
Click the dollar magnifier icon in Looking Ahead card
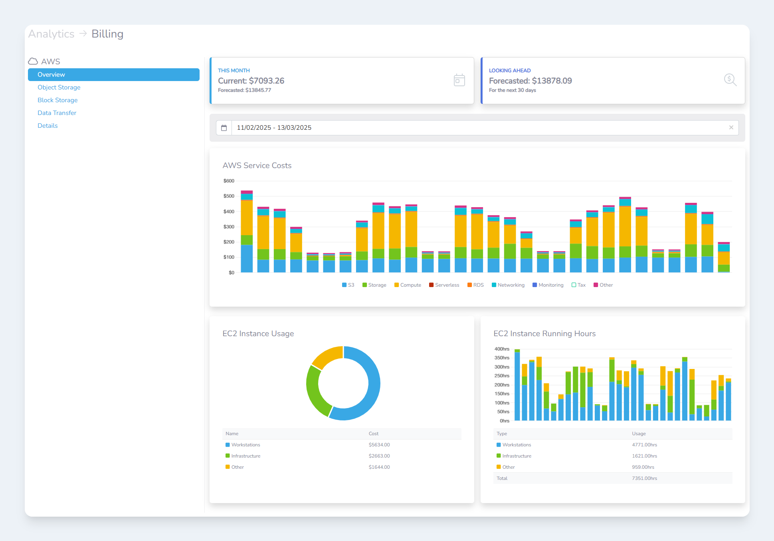tap(730, 80)
